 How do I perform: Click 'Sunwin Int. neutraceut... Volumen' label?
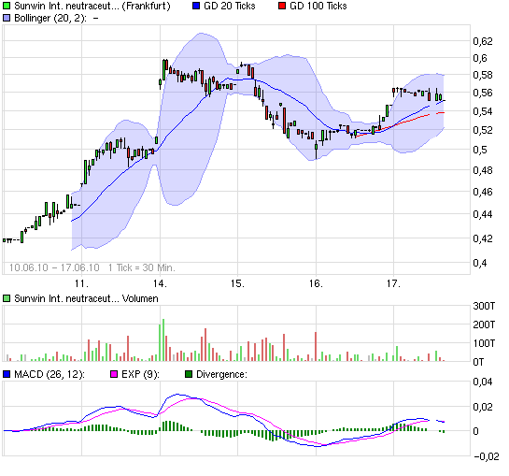(86, 298)
